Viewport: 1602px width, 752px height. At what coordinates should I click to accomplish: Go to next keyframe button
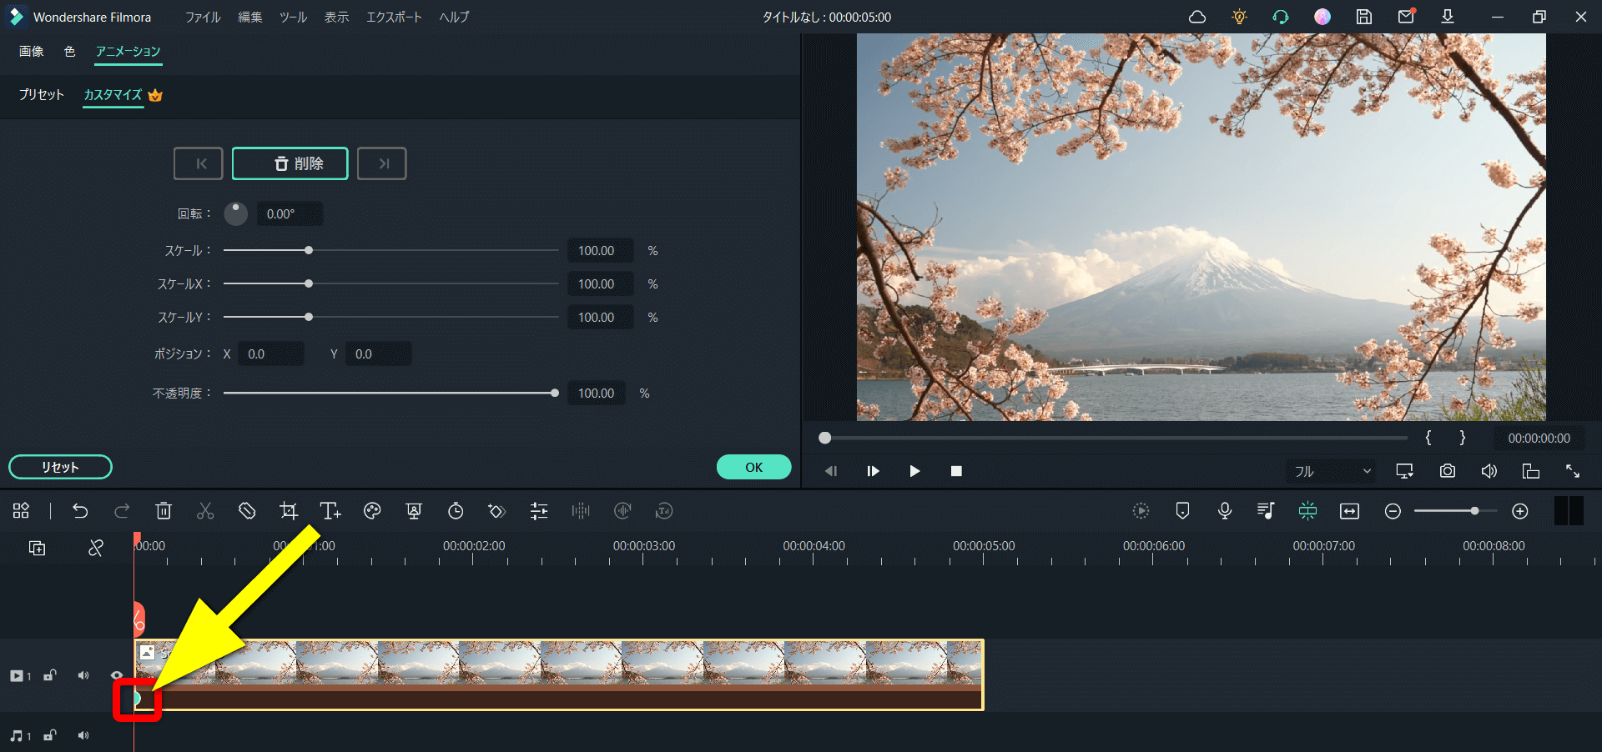click(381, 163)
